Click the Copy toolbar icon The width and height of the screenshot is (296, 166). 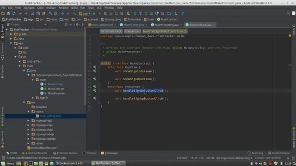[38, 13]
